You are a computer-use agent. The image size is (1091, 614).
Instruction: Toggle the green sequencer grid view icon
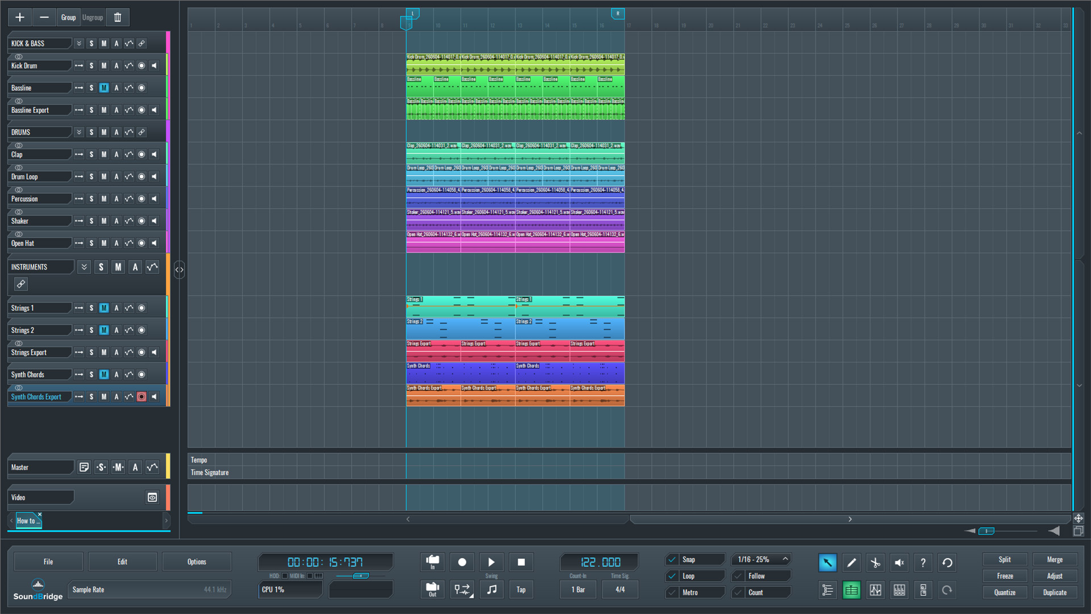pos(851,590)
